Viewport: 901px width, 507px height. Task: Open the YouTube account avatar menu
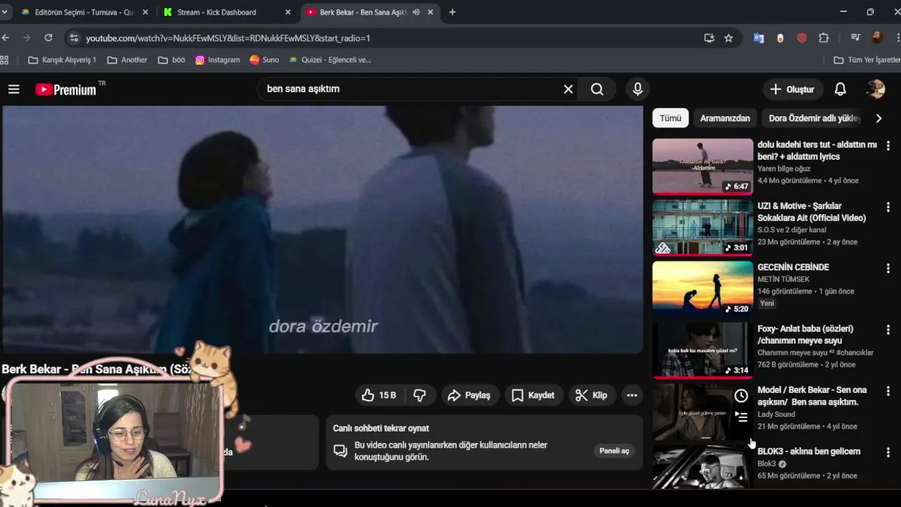[876, 89]
